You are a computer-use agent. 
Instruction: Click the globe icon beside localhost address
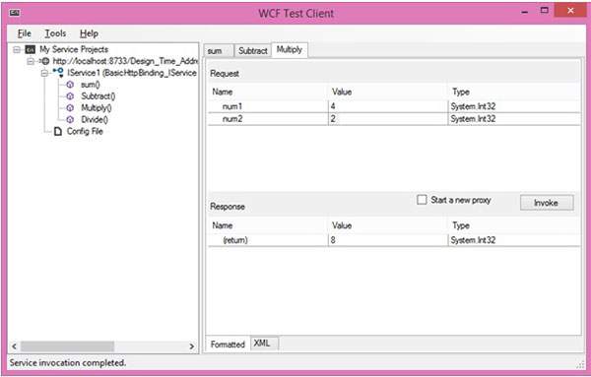(x=45, y=61)
